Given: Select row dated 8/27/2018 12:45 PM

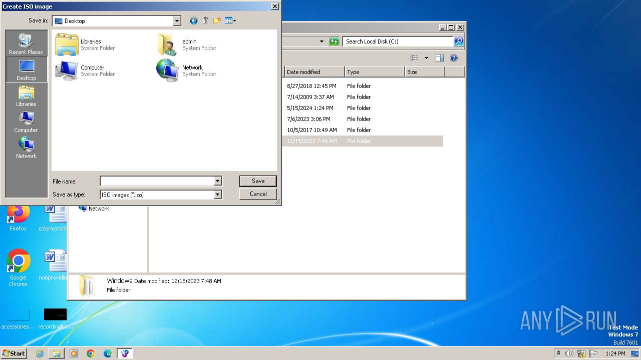Looking at the screenshot, I should [x=363, y=86].
